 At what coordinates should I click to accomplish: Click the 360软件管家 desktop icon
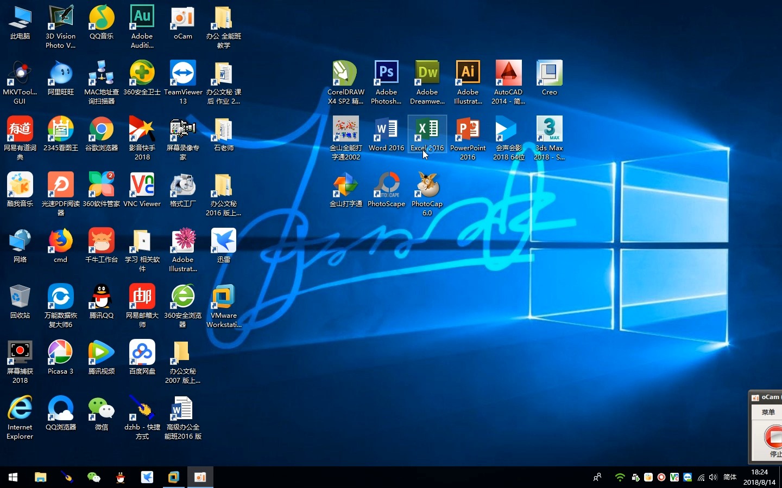coord(102,190)
